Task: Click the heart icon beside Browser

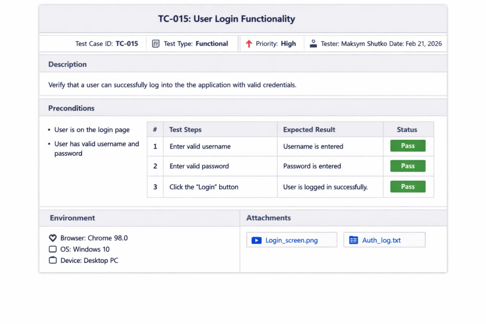Action: [53, 238]
